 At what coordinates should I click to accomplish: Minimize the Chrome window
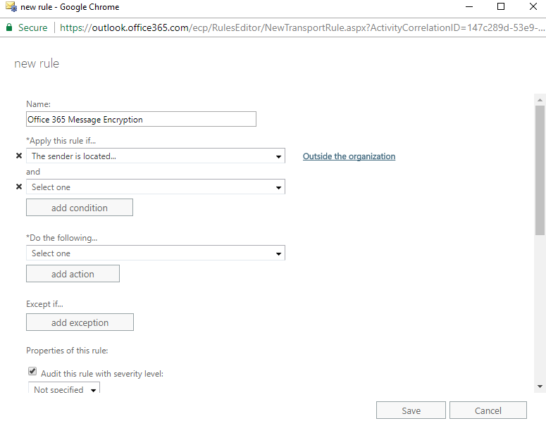[469, 6]
